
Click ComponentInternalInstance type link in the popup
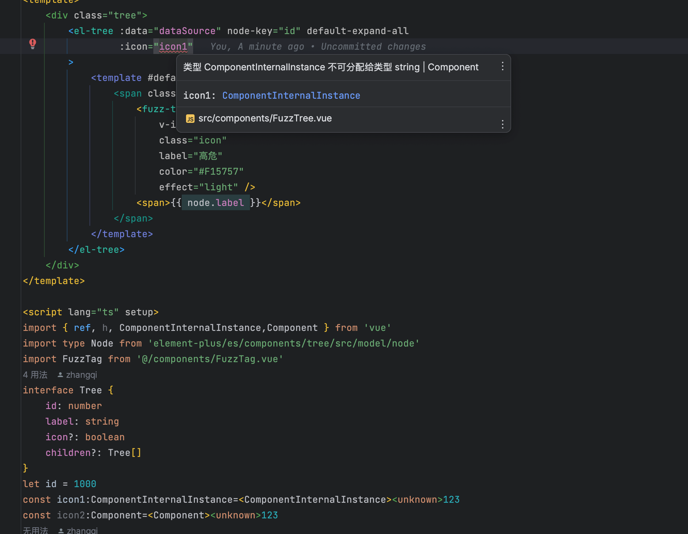click(x=291, y=95)
